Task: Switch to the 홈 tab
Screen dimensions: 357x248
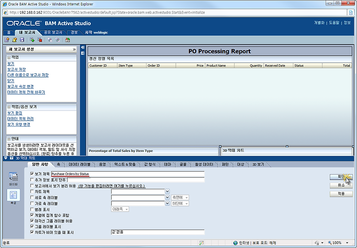Action: click(8, 32)
